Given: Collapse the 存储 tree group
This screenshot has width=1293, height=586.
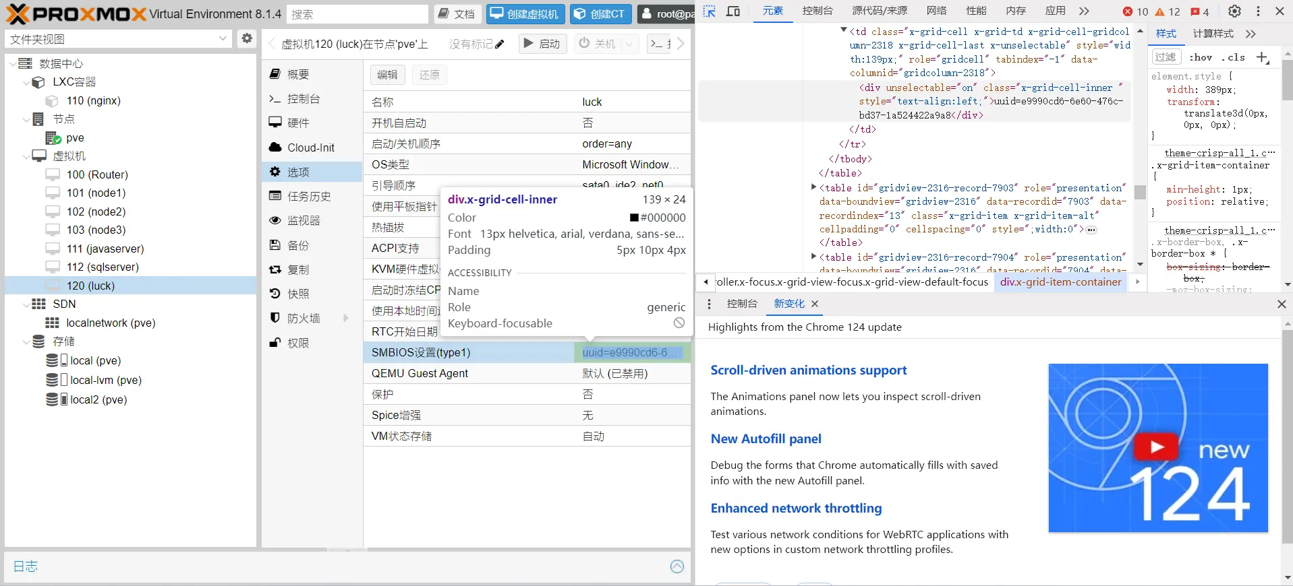Looking at the screenshot, I should click(26, 342).
